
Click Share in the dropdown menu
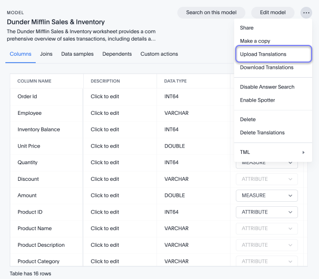247,28
